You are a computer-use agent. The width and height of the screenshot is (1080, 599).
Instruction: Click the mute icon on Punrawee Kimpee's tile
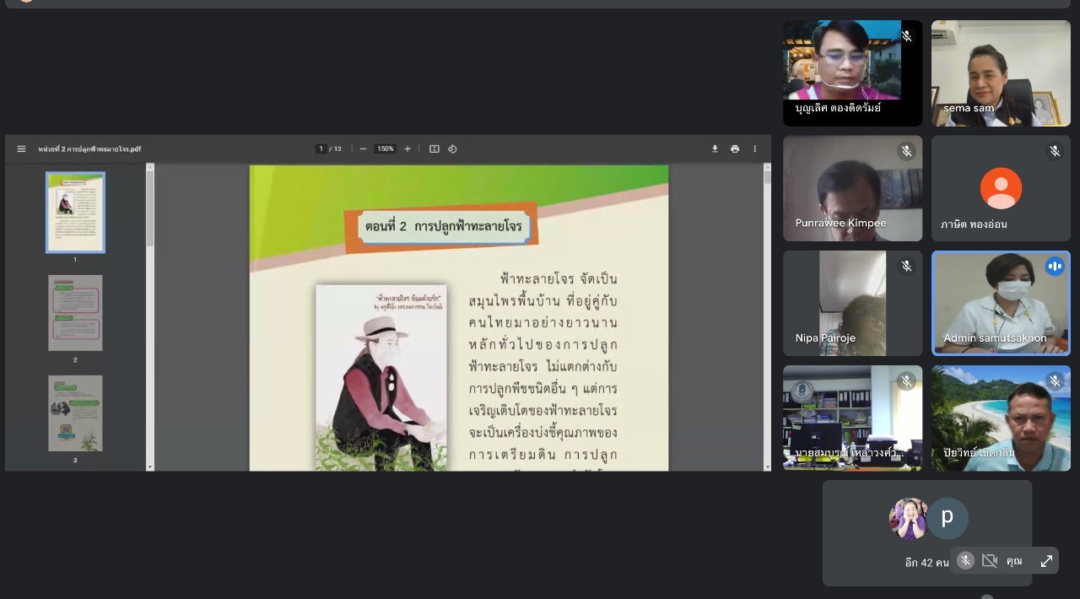coord(906,151)
